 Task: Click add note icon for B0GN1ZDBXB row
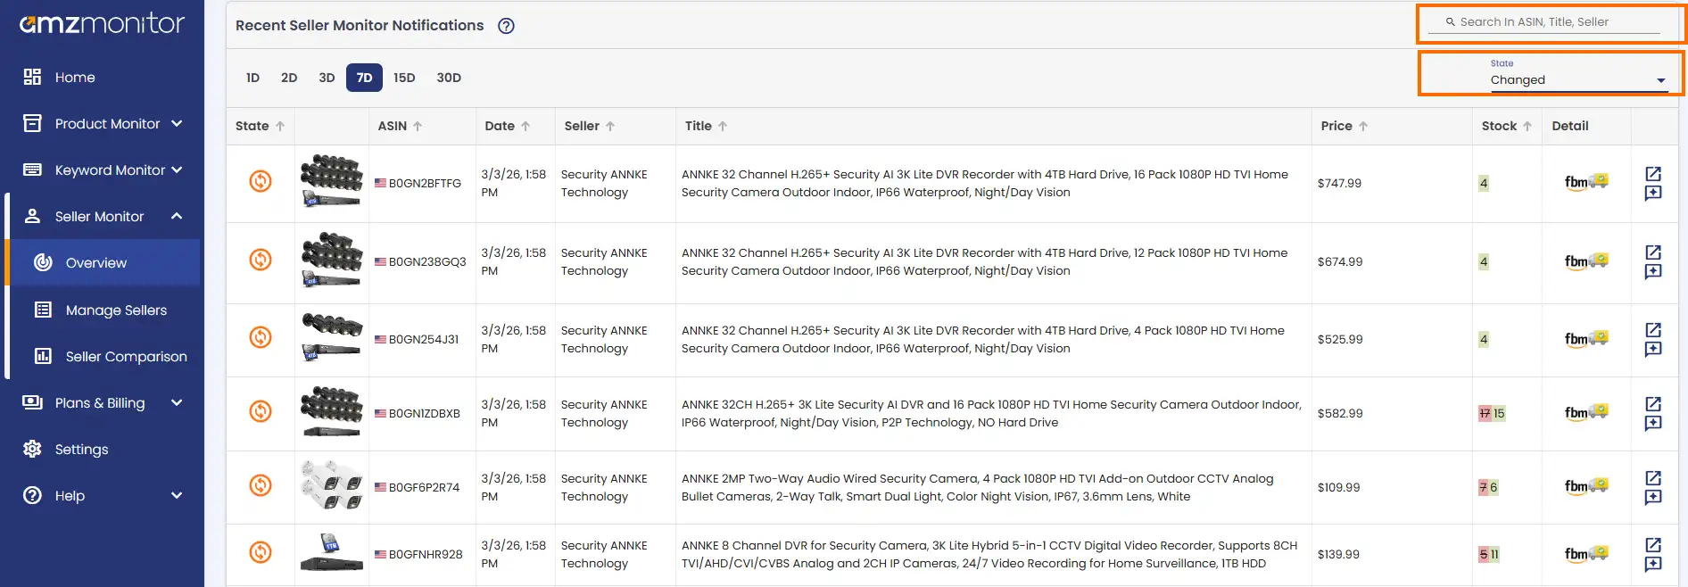click(x=1653, y=423)
